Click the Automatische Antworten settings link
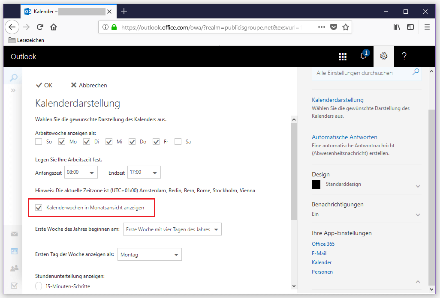The width and height of the screenshot is (440, 298). coord(344,137)
